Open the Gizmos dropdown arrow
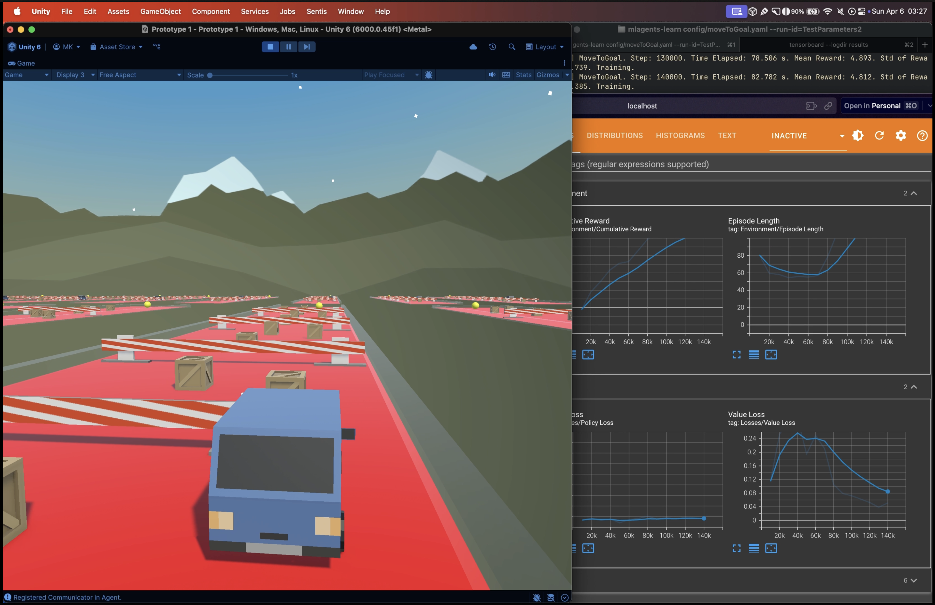Image resolution: width=935 pixels, height=605 pixels. (x=567, y=75)
